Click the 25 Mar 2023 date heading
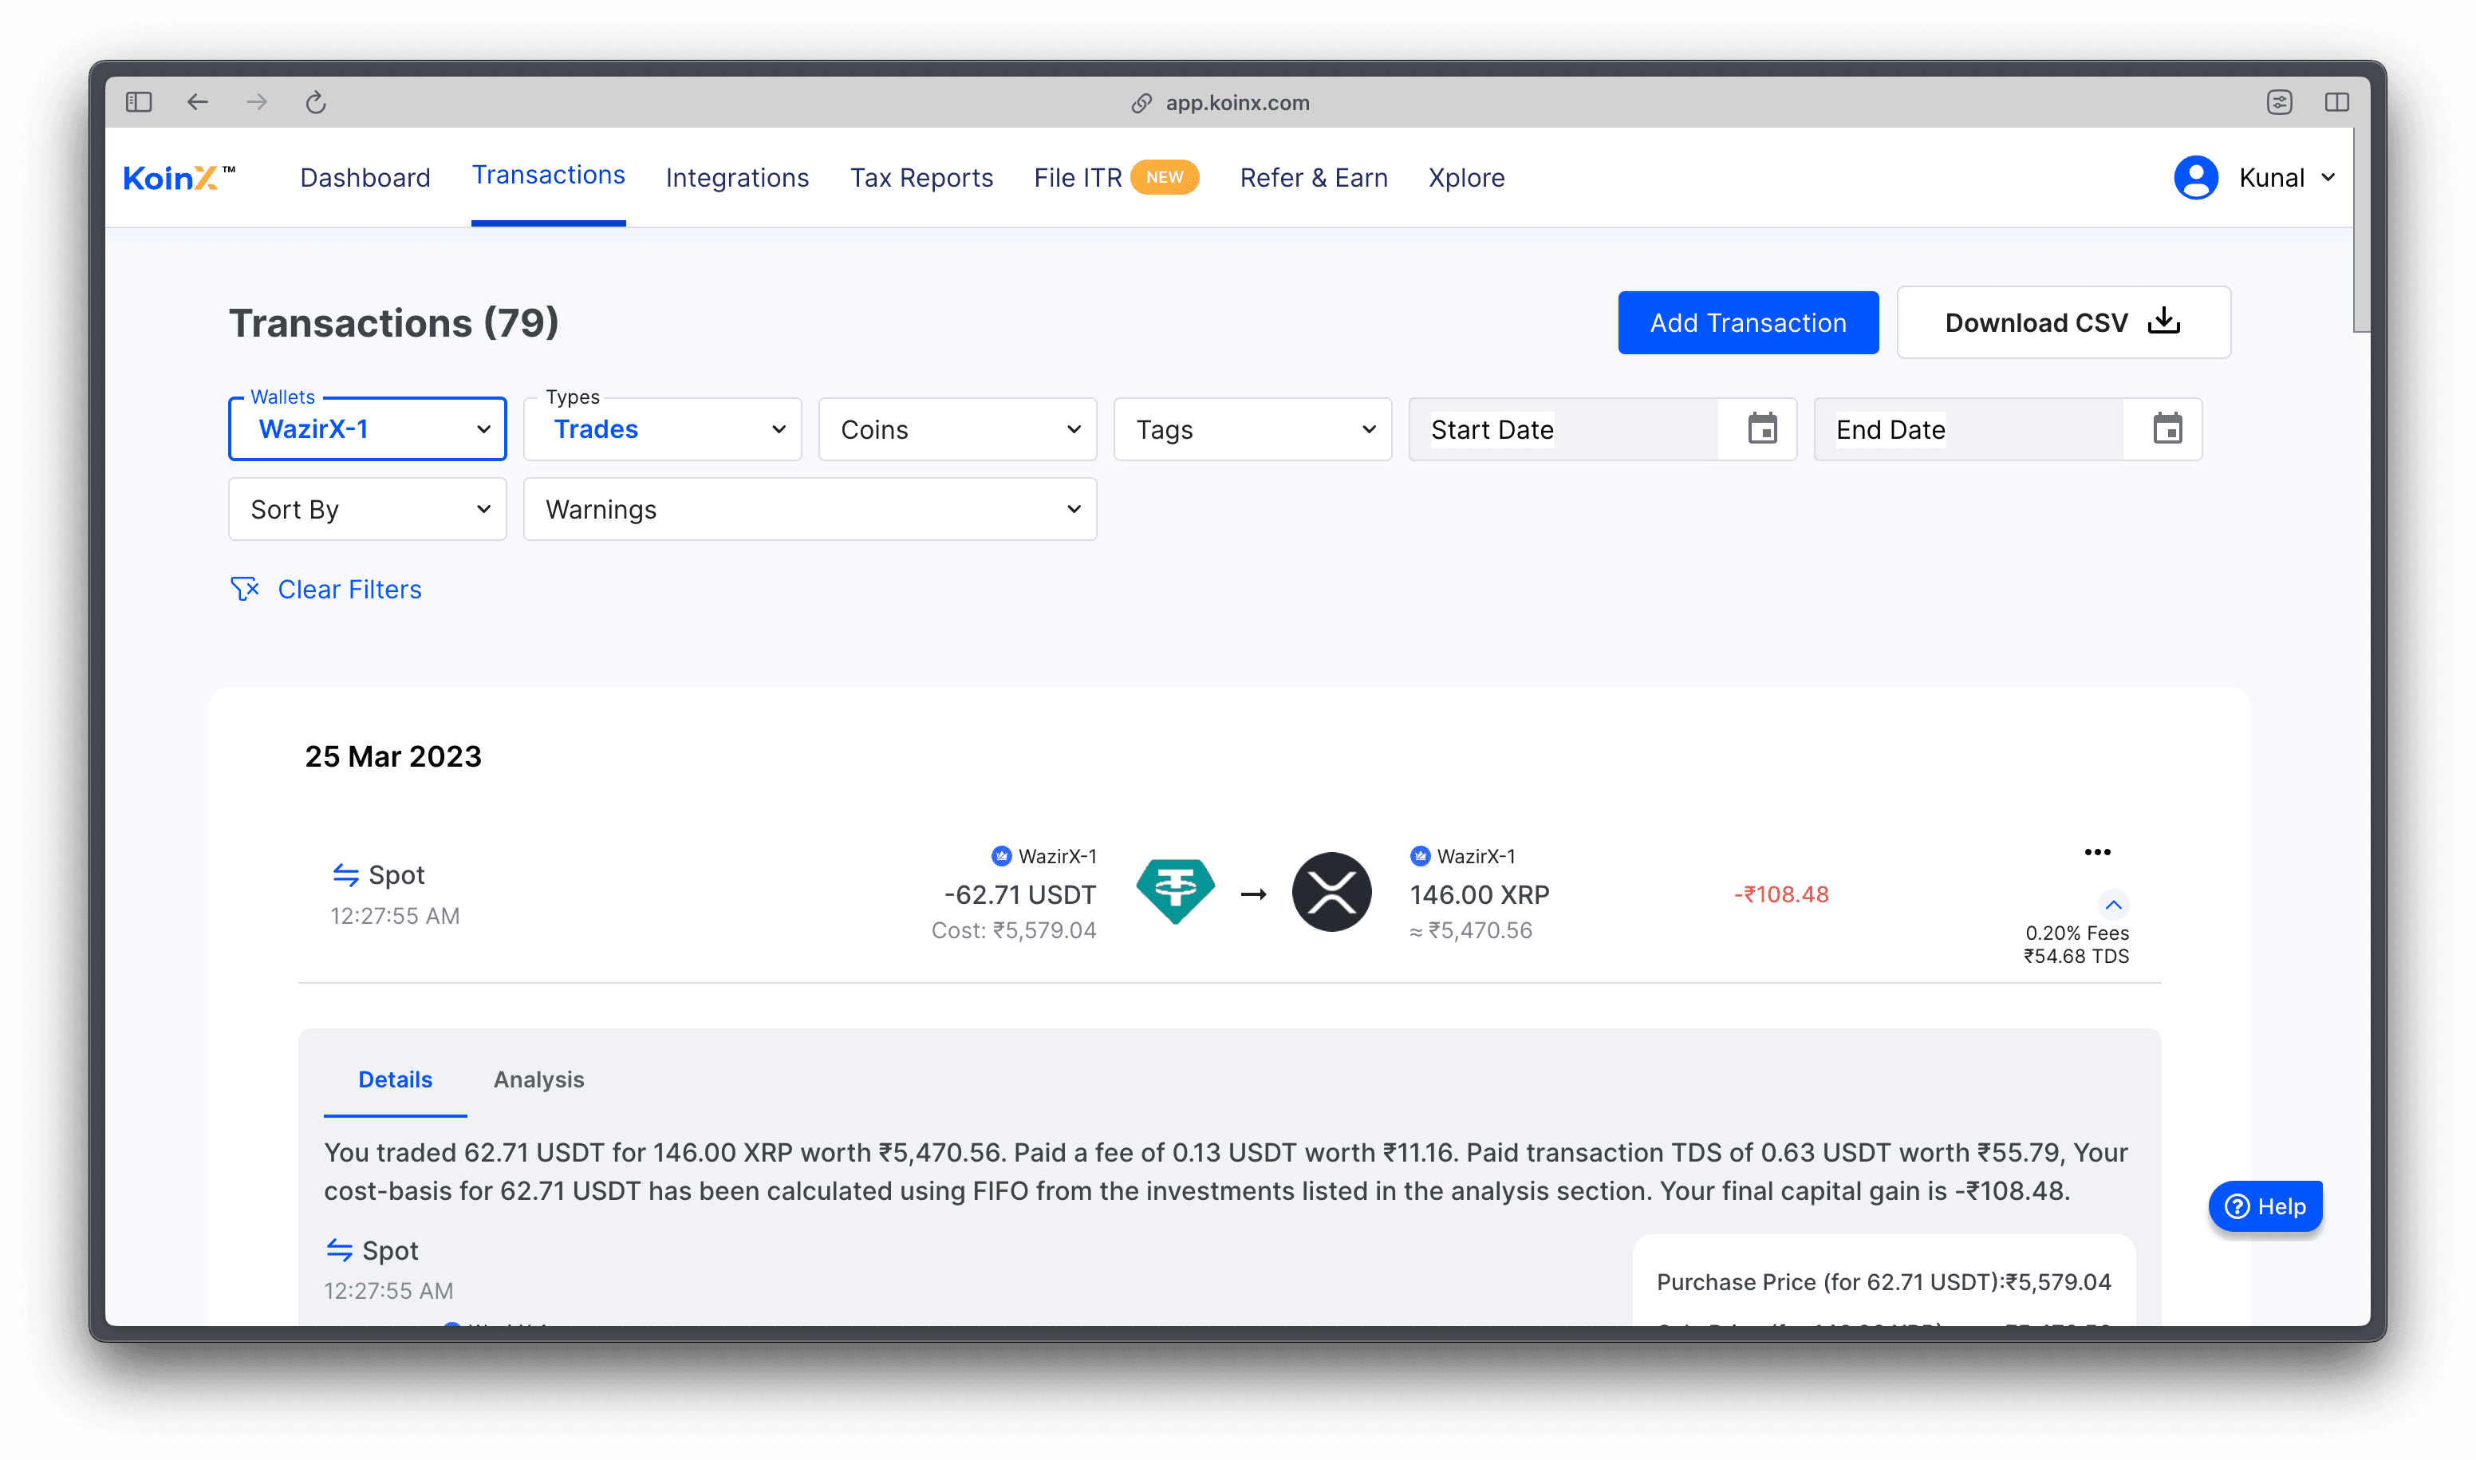The image size is (2476, 1460). [393, 756]
